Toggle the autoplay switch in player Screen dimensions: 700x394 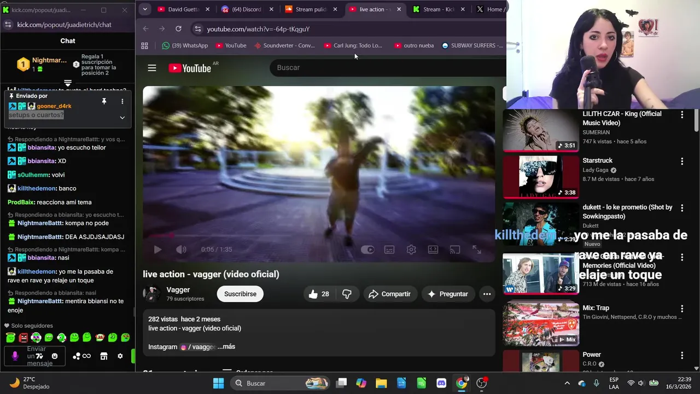367,250
